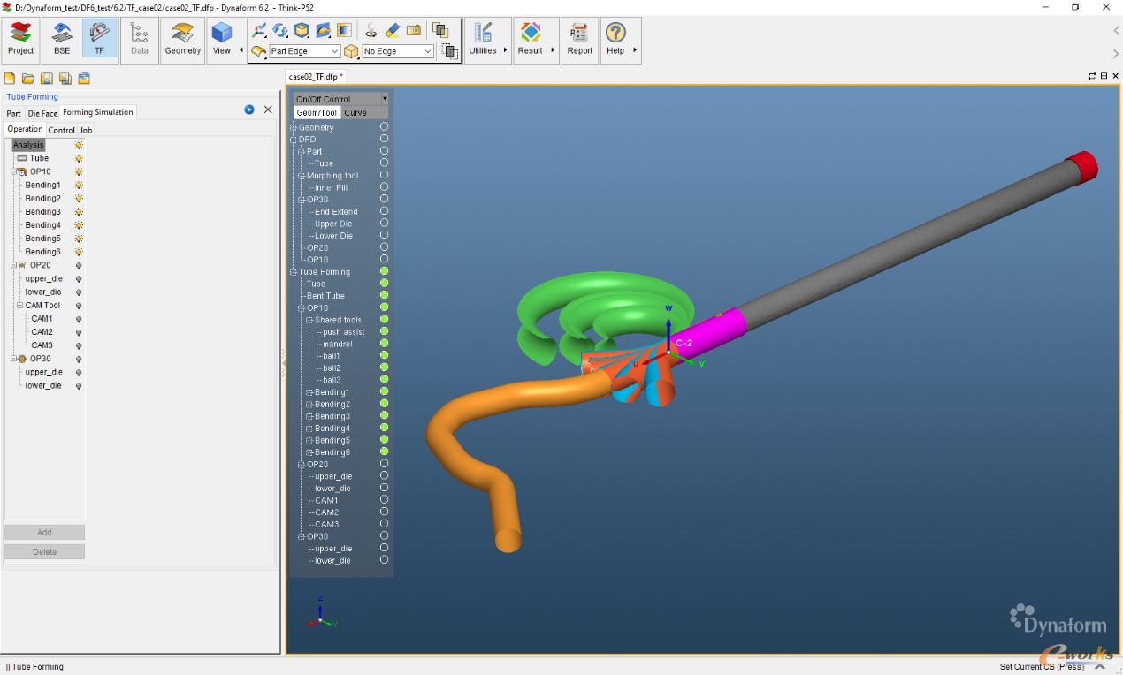Collapse the CAM Tool node
Screen dimensions: 1123x675
pos(19,306)
